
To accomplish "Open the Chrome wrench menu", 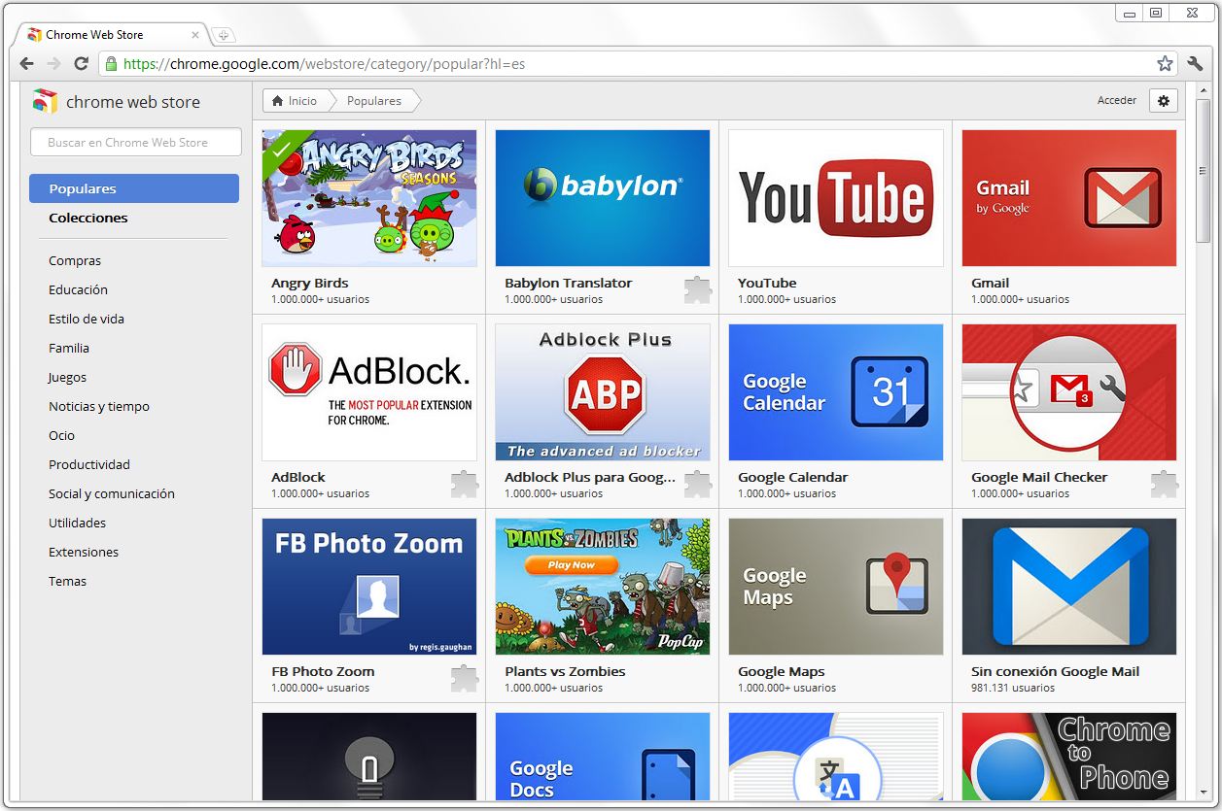I will click(x=1196, y=64).
